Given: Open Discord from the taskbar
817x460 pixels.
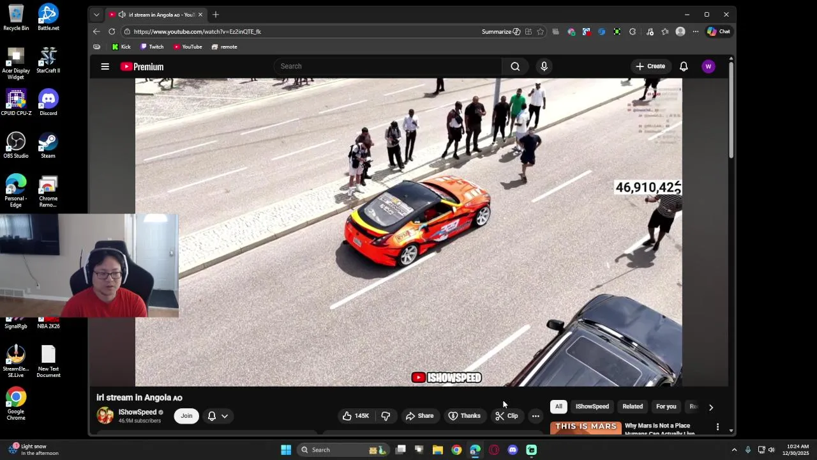Looking at the screenshot, I should [513, 450].
